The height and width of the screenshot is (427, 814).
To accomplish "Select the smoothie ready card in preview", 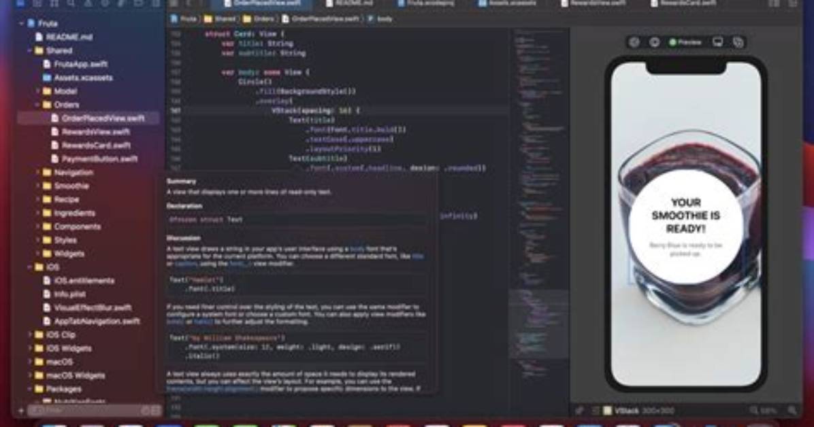I will [x=685, y=226].
